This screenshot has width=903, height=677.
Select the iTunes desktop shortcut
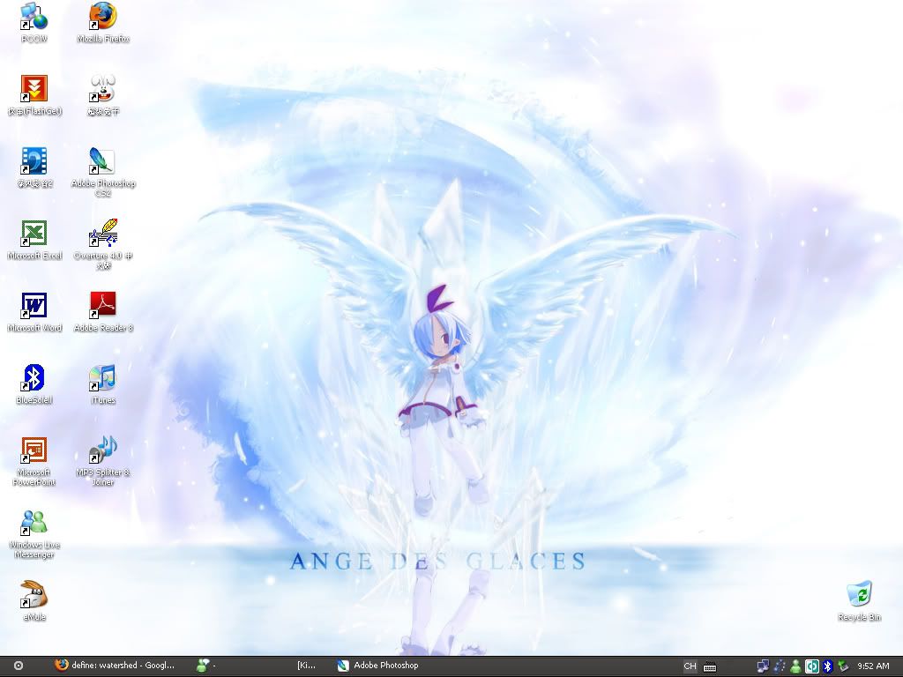tap(103, 379)
